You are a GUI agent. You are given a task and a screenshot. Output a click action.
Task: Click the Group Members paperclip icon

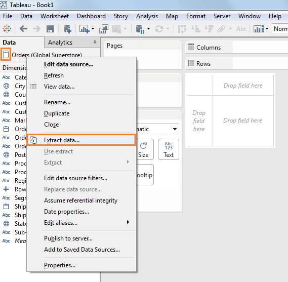click(221, 29)
